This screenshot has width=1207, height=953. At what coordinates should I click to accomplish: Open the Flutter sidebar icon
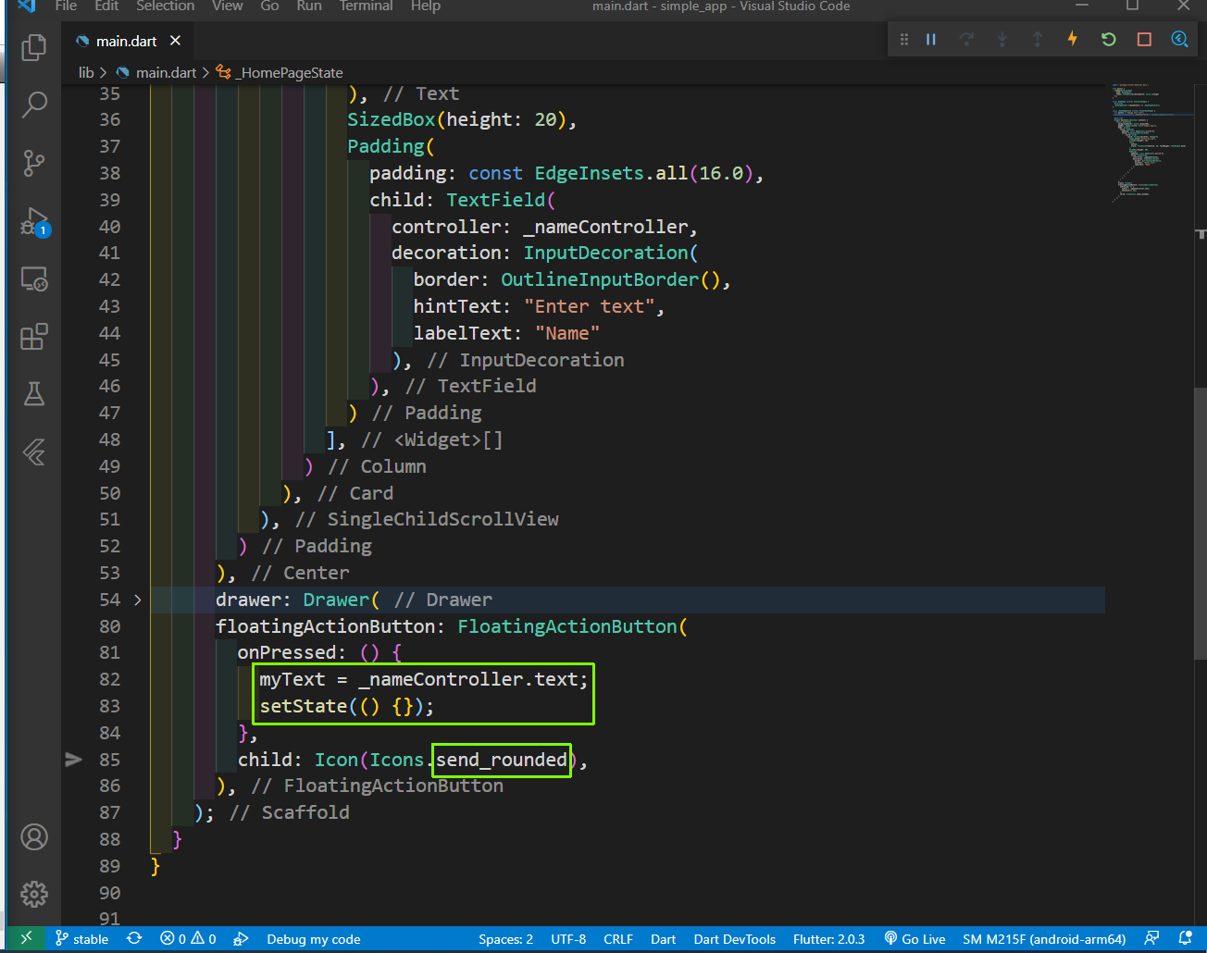(34, 452)
